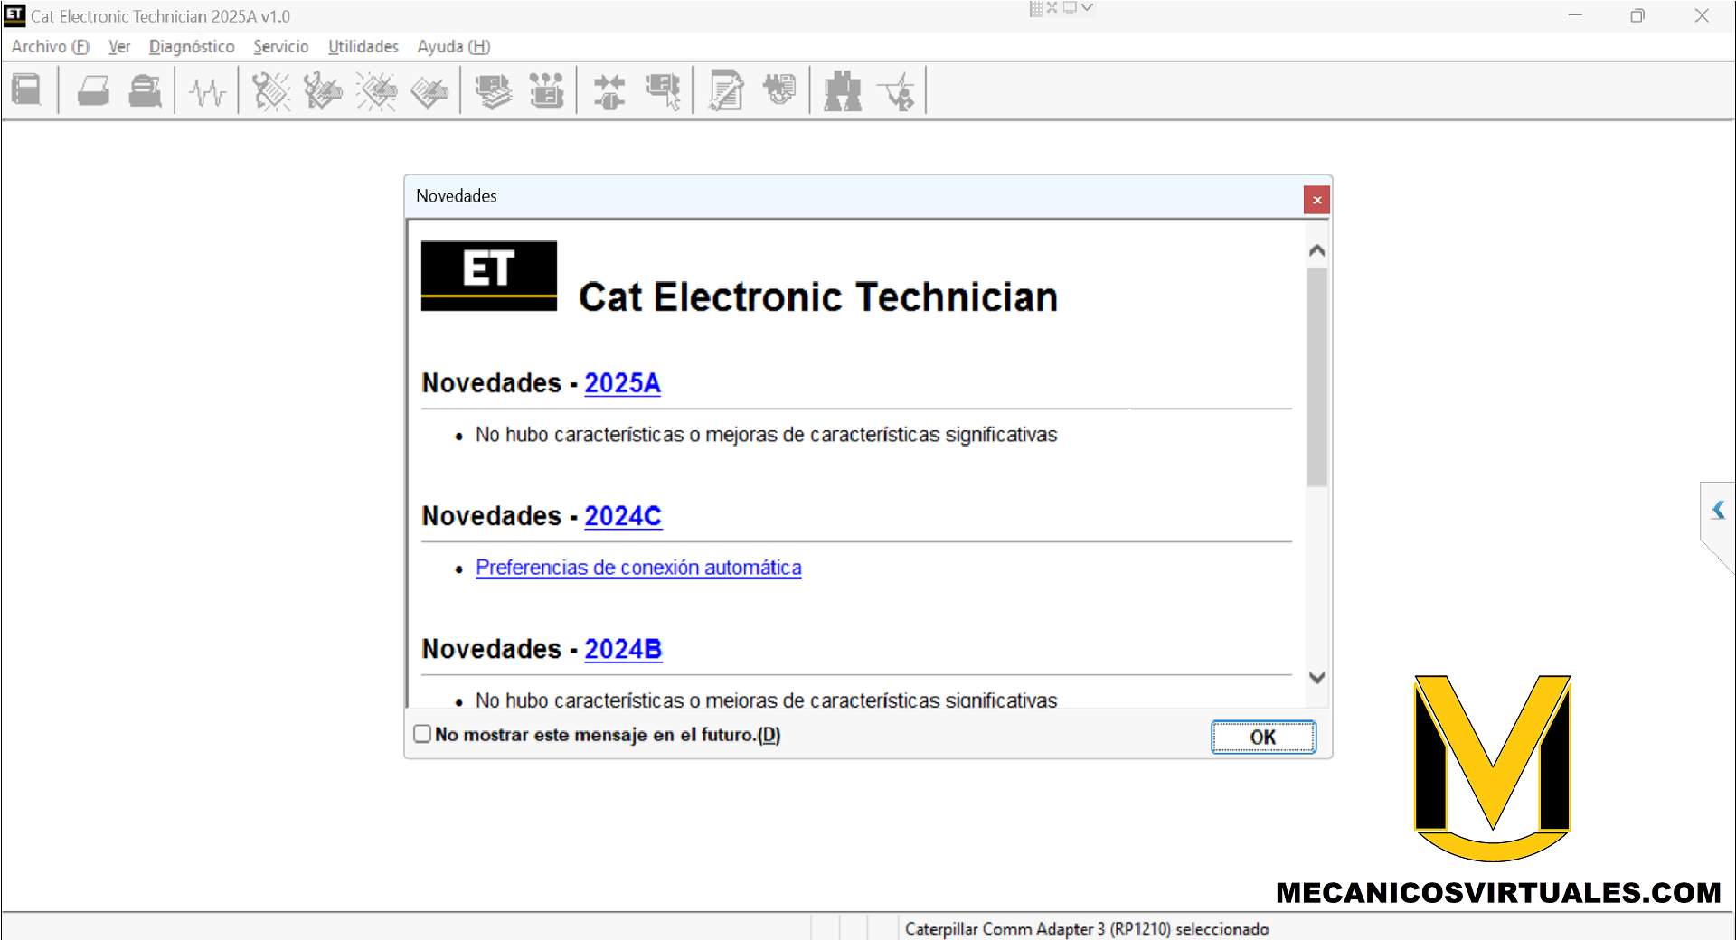1736x940 pixels.
Task: Click the ECM Summary toolbar icon
Action: 493,91
